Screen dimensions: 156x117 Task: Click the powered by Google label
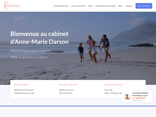tap(137, 100)
